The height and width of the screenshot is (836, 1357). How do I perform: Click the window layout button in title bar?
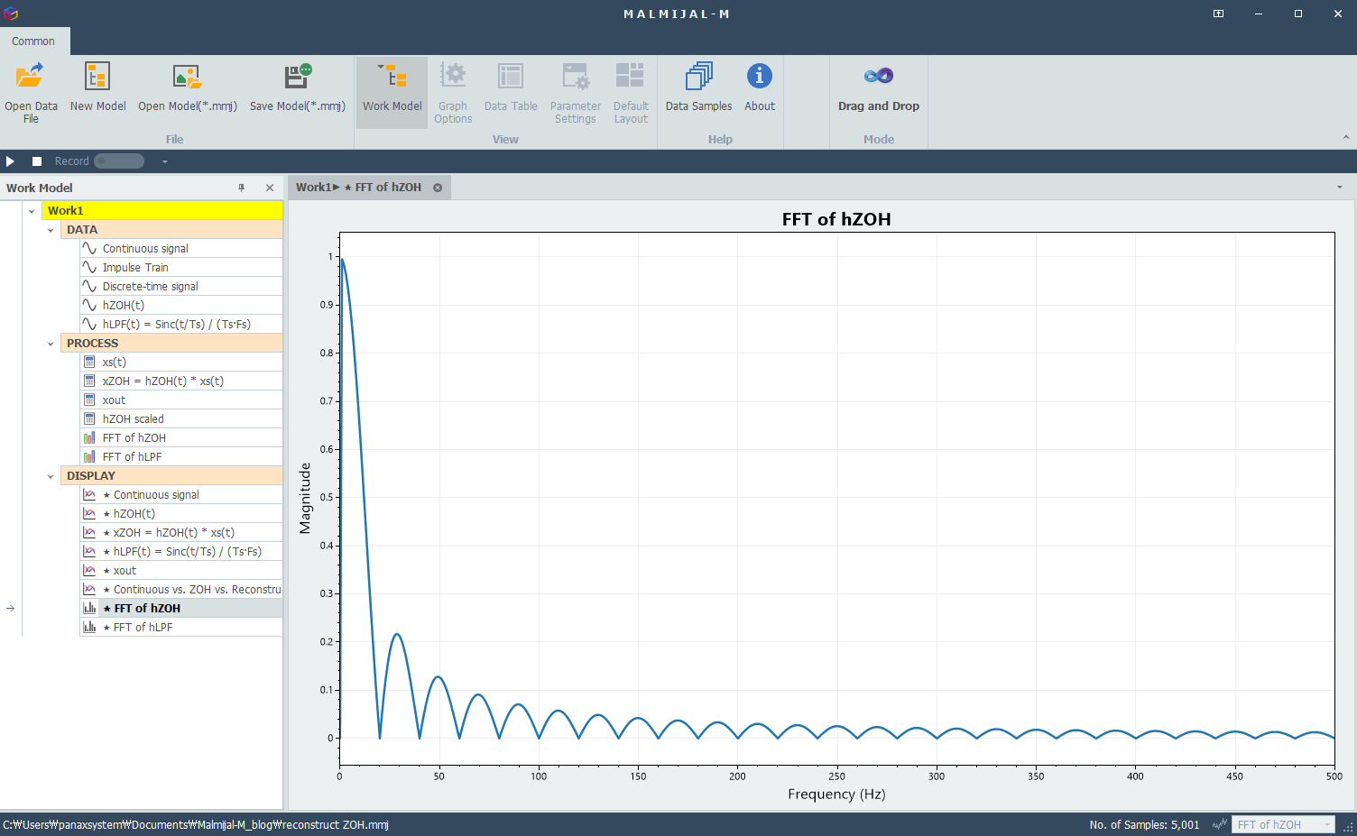pos(1218,14)
